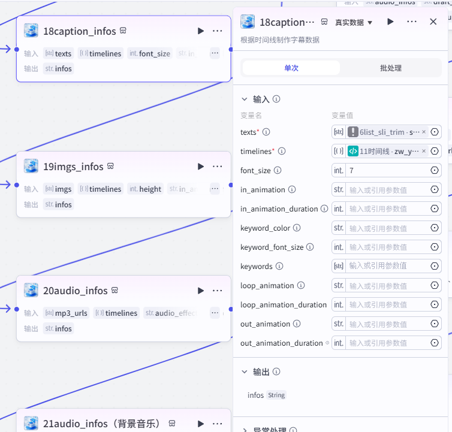The width and height of the screenshot is (452, 432).
Task: Open the side panel more options menu
Action: pos(412,22)
